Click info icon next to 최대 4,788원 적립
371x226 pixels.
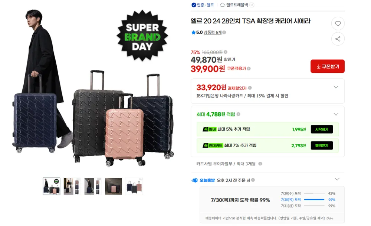pos(239,114)
